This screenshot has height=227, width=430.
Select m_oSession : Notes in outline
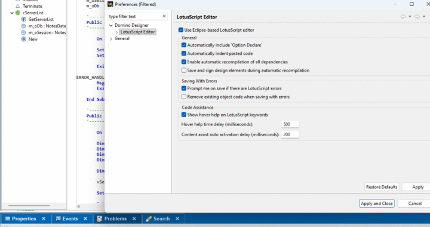[47, 32]
